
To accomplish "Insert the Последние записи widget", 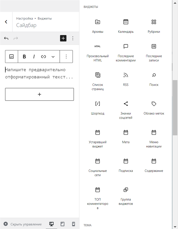I will [154, 53].
